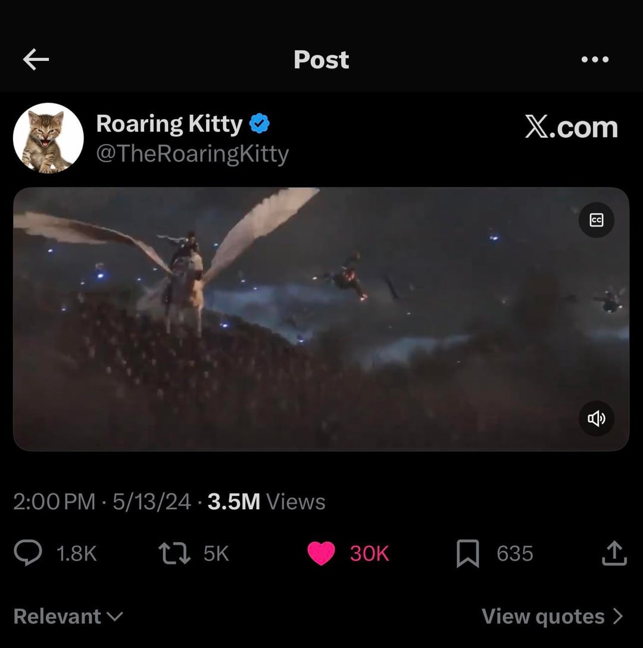Toggle the bookmark icon
Image resolution: width=643 pixels, height=648 pixels.
coord(468,554)
